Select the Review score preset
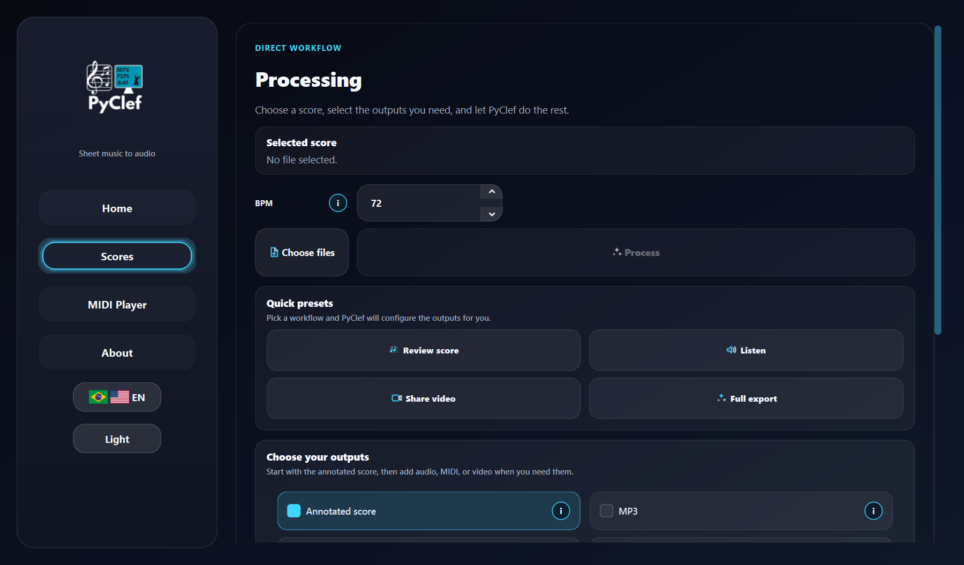The width and height of the screenshot is (964, 565). coord(424,350)
